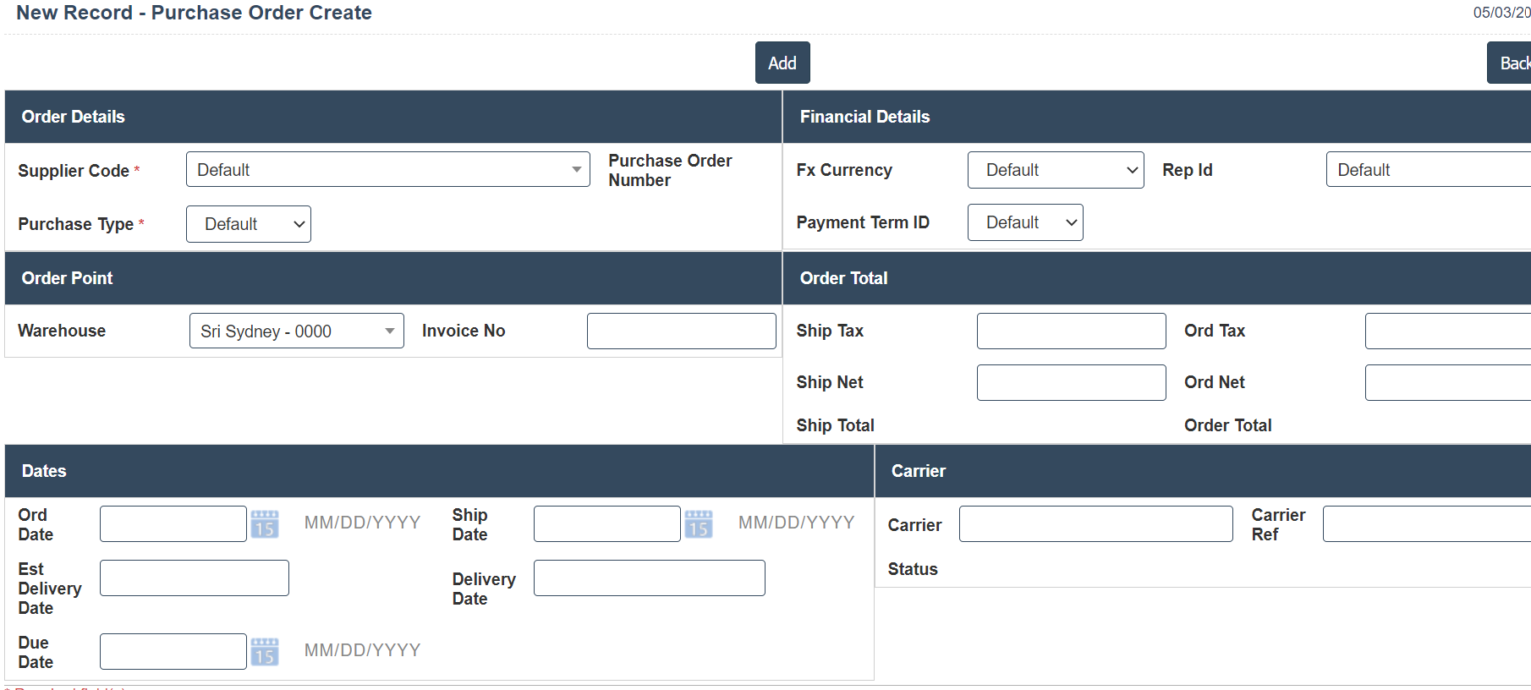Select the Due Date text box
This screenshot has width=1531, height=690.
click(x=173, y=652)
